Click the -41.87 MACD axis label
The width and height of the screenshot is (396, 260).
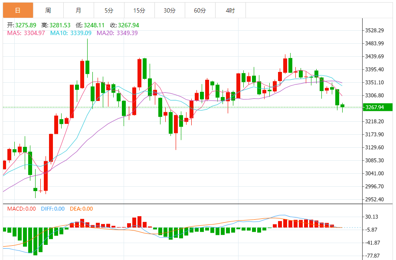[x=372, y=243]
